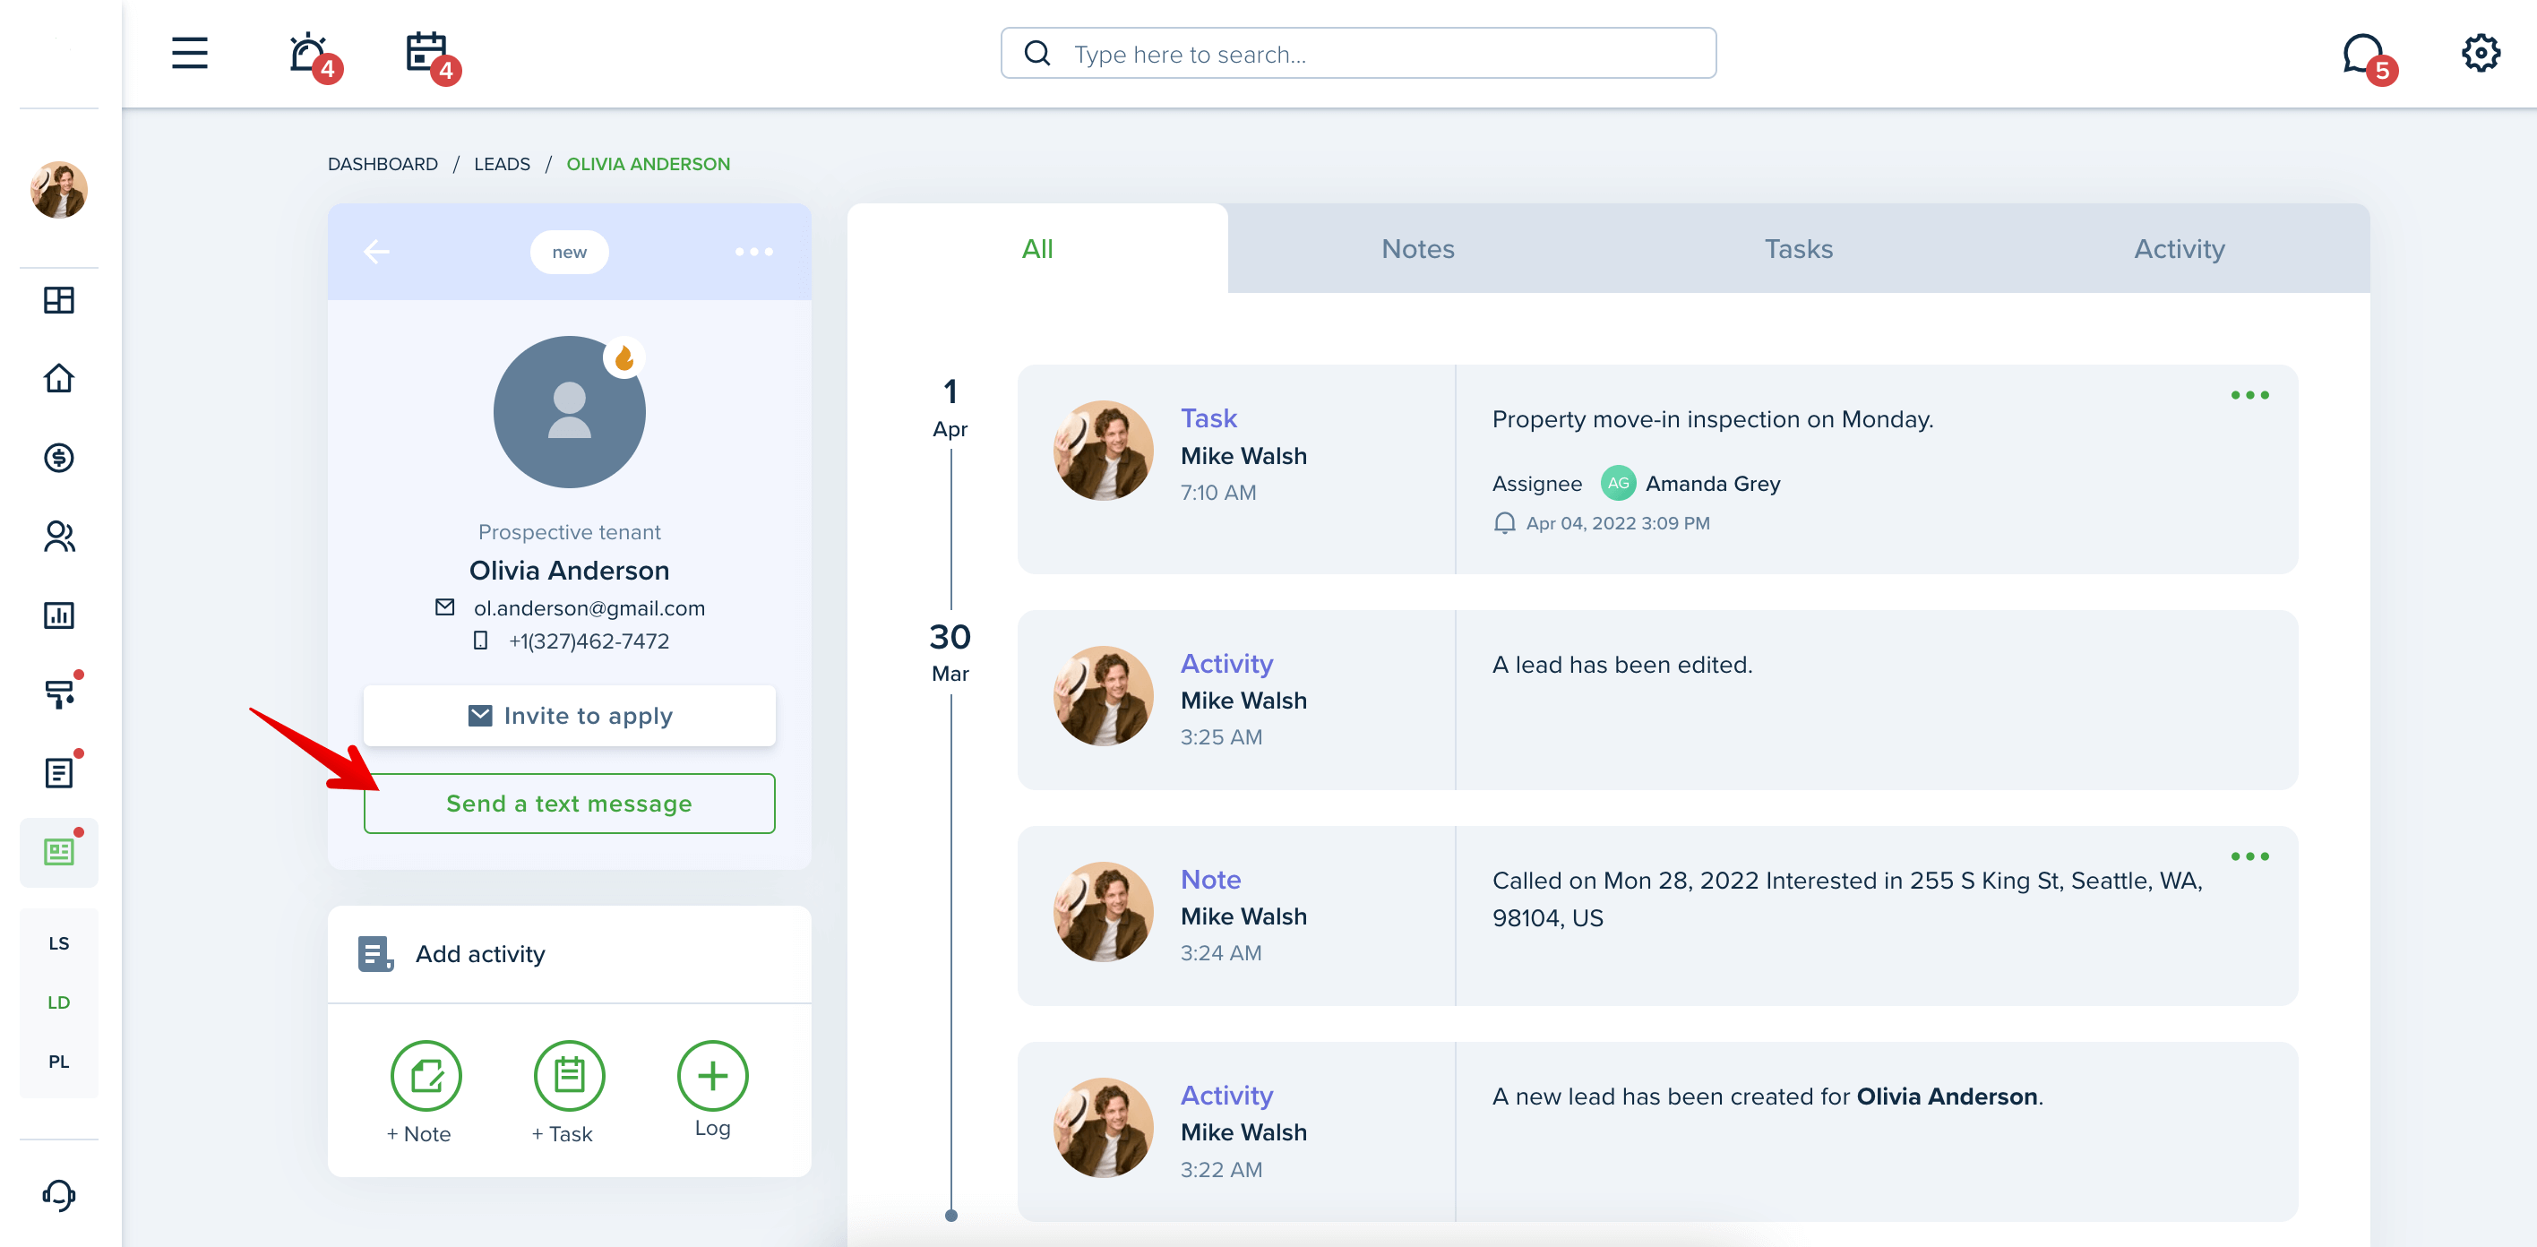Open dashboard grid icon in sidebar
This screenshot has height=1247, width=2537.
click(59, 299)
